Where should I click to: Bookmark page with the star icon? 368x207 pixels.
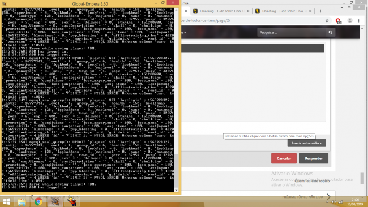point(327,20)
